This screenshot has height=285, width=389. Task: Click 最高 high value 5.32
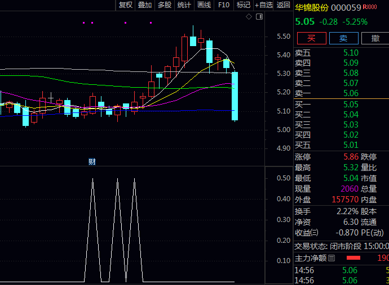[x=351, y=168]
